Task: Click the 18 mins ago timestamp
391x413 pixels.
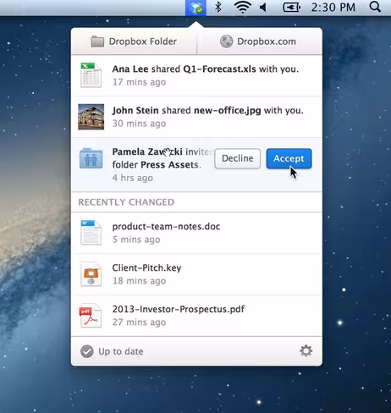Action: (139, 281)
